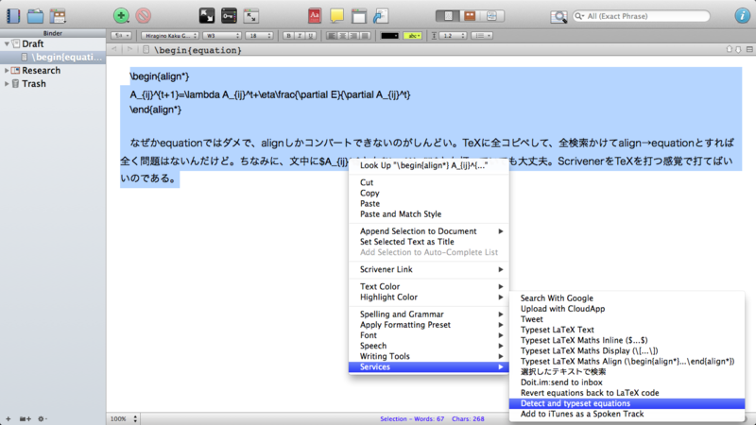Viewport: 756px width, 425px height.
Task: Click the red no-entry Trash toolbar icon
Action: pyautogui.click(x=144, y=16)
